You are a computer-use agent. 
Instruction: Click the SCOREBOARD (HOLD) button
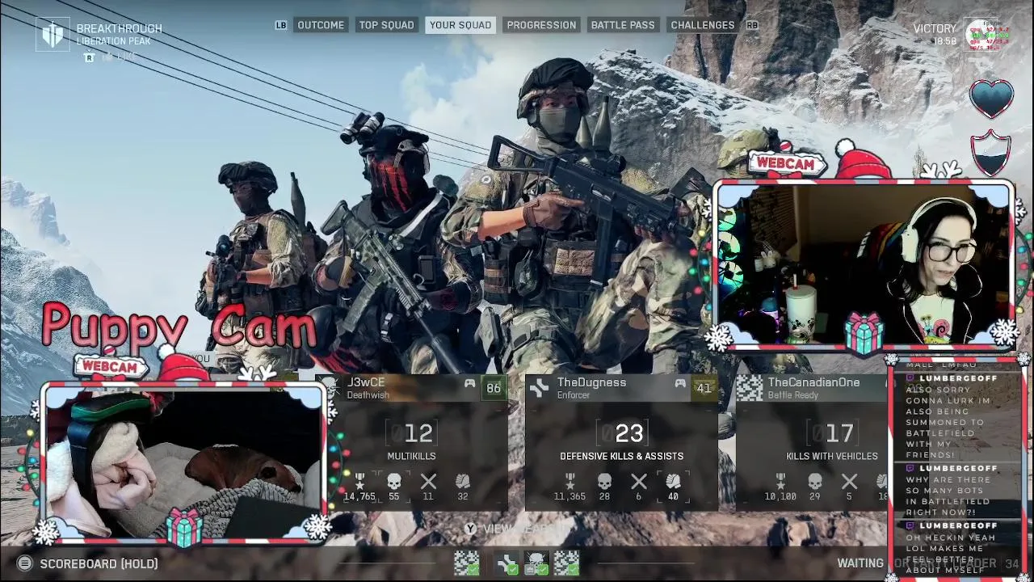pos(99,563)
